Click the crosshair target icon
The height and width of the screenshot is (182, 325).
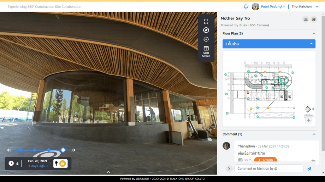point(206,39)
